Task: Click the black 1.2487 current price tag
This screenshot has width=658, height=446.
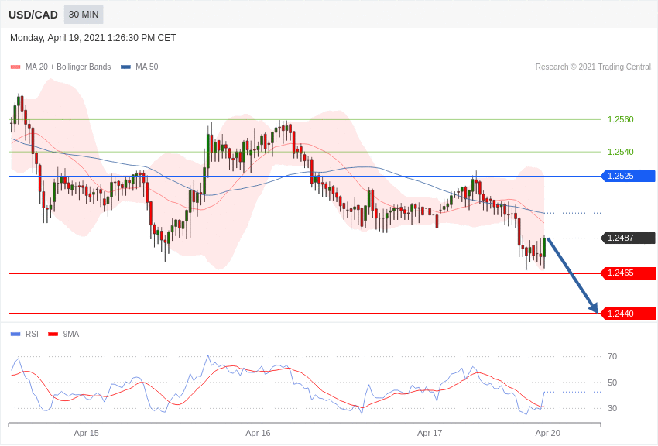Action: (629, 238)
